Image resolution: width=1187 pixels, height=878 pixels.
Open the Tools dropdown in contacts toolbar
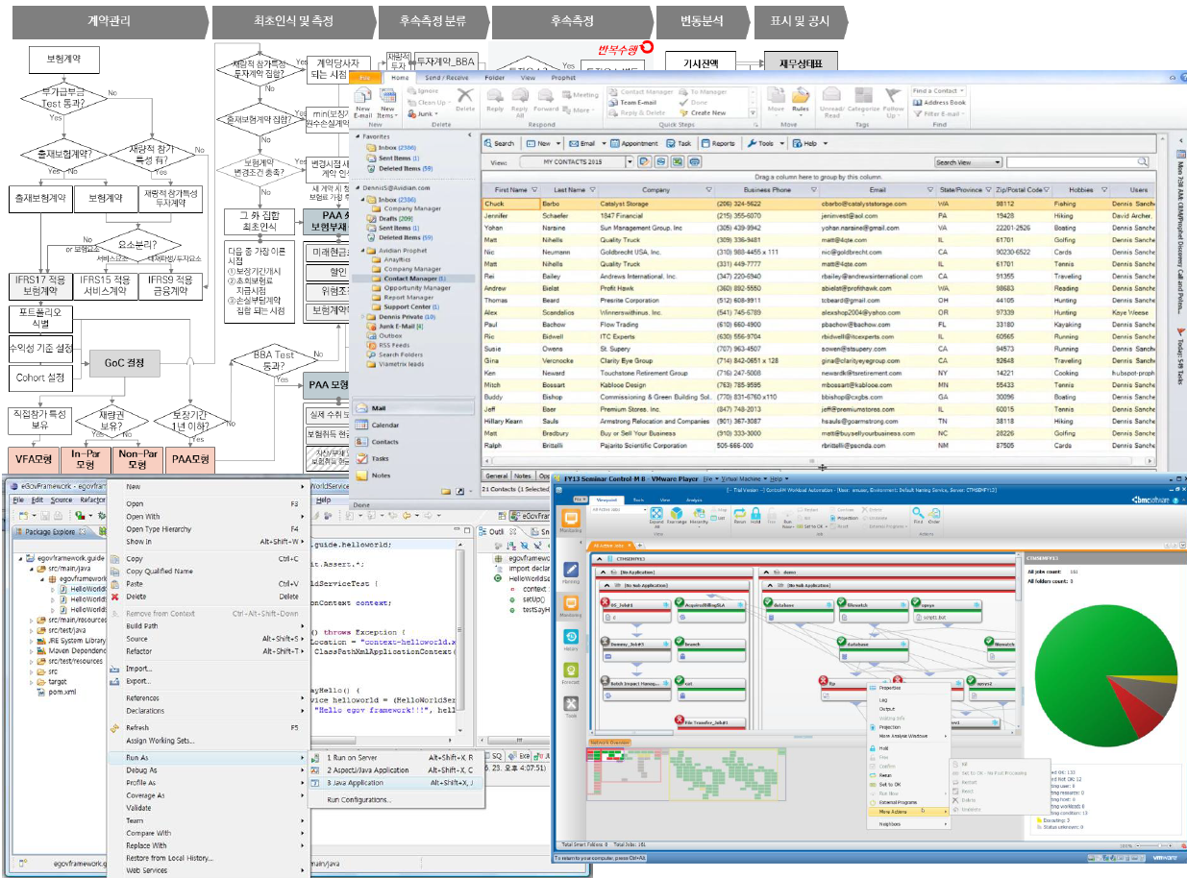click(764, 143)
